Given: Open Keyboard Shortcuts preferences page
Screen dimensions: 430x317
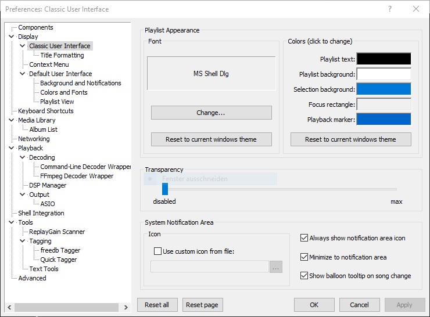Looking at the screenshot, I should [x=45, y=111].
